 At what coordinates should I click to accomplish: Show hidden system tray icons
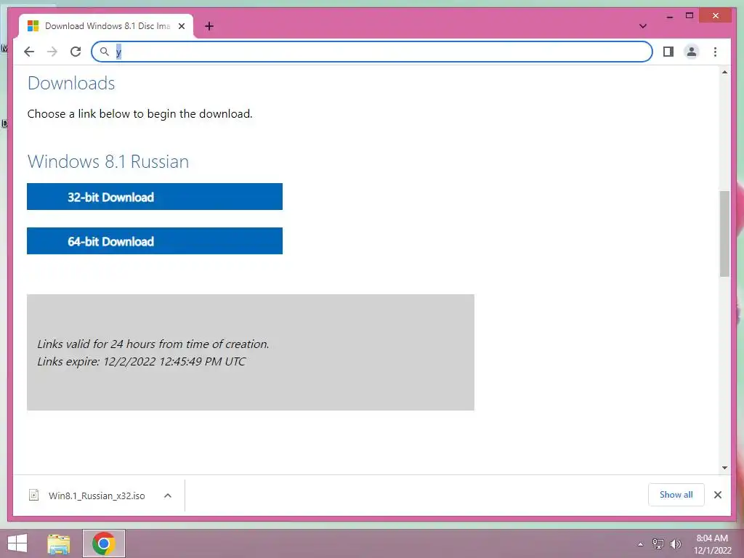click(641, 544)
